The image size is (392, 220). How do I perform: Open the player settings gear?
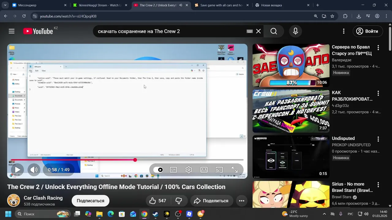click(x=189, y=170)
